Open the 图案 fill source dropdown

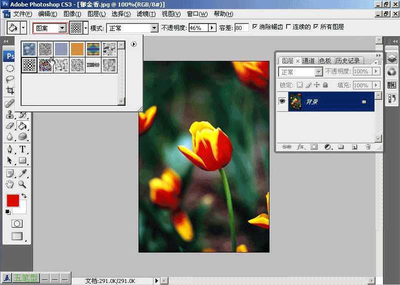62,28
